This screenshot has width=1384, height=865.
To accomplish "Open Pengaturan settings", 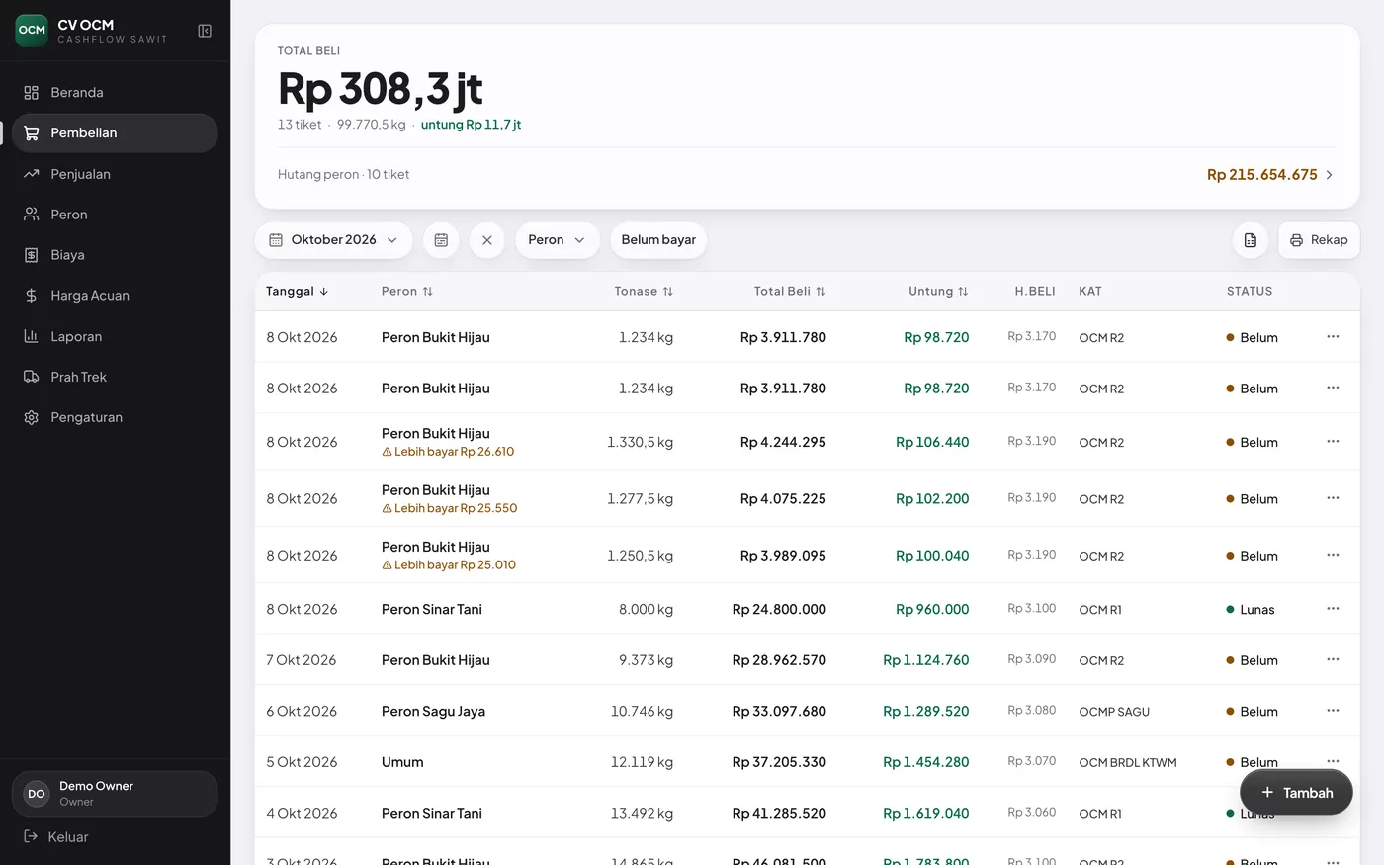I will (115, 417).
